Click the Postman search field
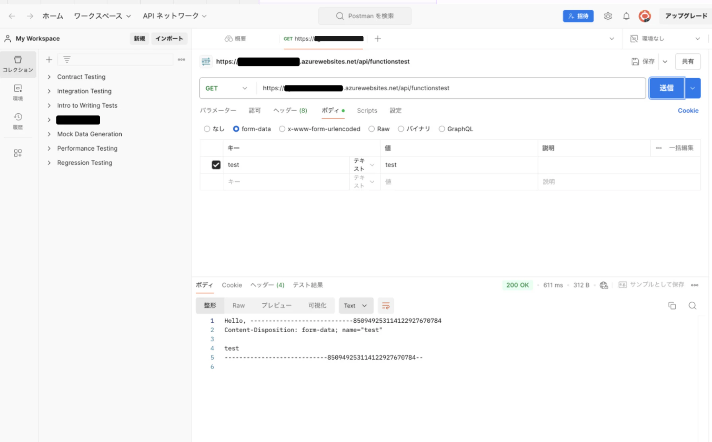The width and height of the screenshot is (712, 442). pos(365,16)
